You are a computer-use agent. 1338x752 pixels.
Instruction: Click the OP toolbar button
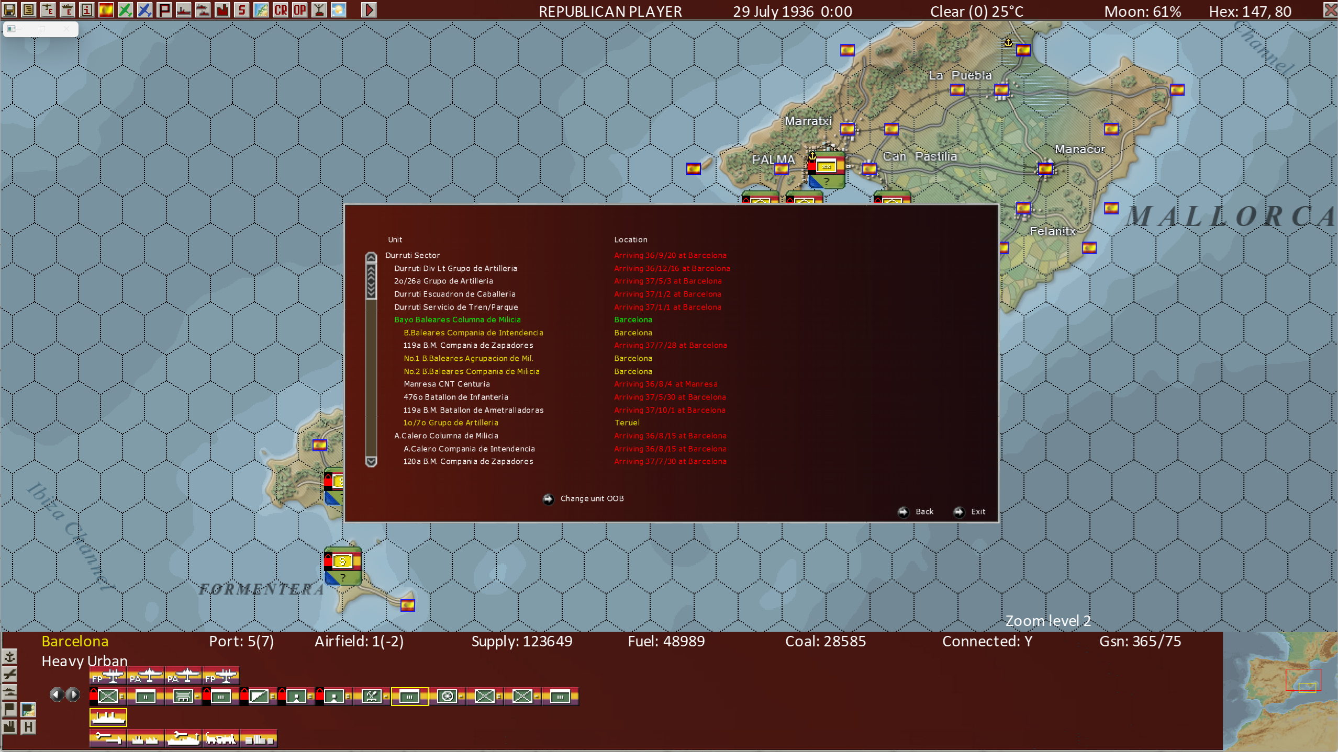click(x=299, y=9)
